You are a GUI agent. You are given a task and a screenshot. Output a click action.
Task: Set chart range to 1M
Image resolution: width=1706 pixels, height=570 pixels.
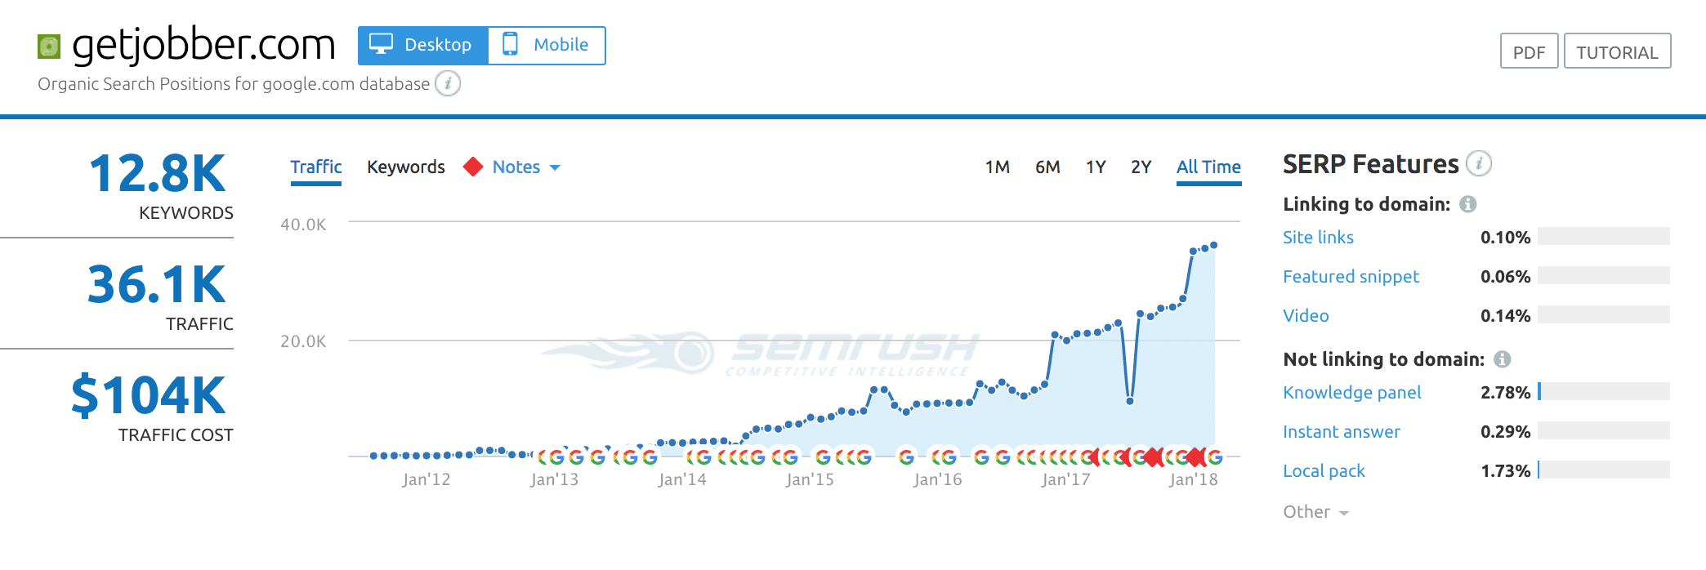point(998,167)
